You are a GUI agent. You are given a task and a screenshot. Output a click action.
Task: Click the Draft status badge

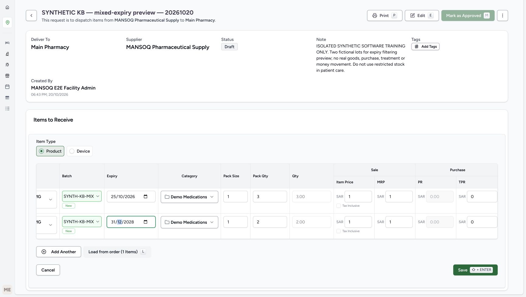[x=230, y=47]
